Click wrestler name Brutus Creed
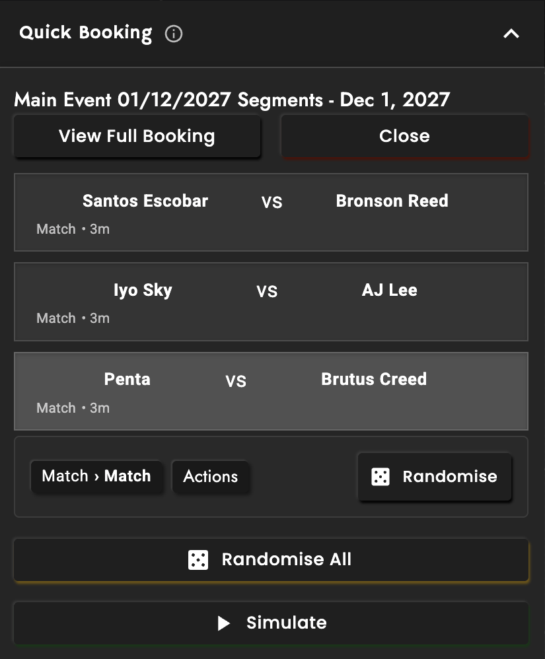This screenshot has height=659, width=545. click(374, 379)
